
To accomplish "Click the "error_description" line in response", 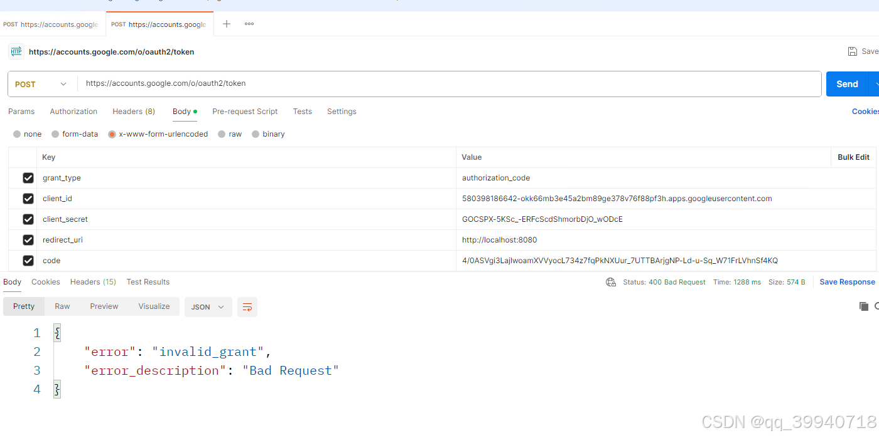I will point(212,370).
